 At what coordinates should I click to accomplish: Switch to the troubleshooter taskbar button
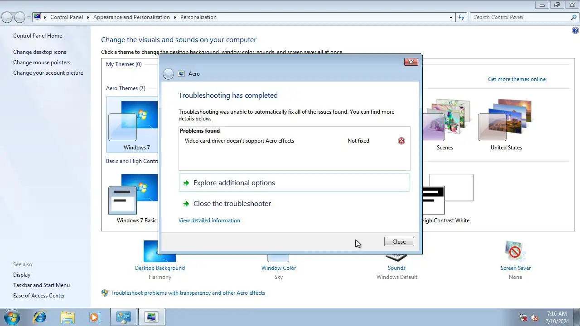pos(151,317)
